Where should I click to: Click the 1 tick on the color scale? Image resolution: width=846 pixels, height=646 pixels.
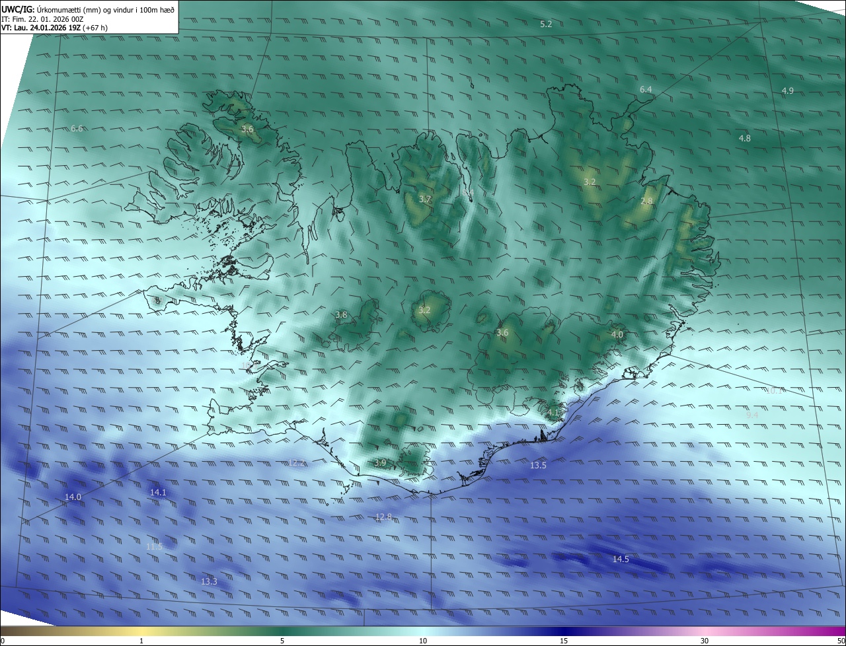tap(141, 641)
